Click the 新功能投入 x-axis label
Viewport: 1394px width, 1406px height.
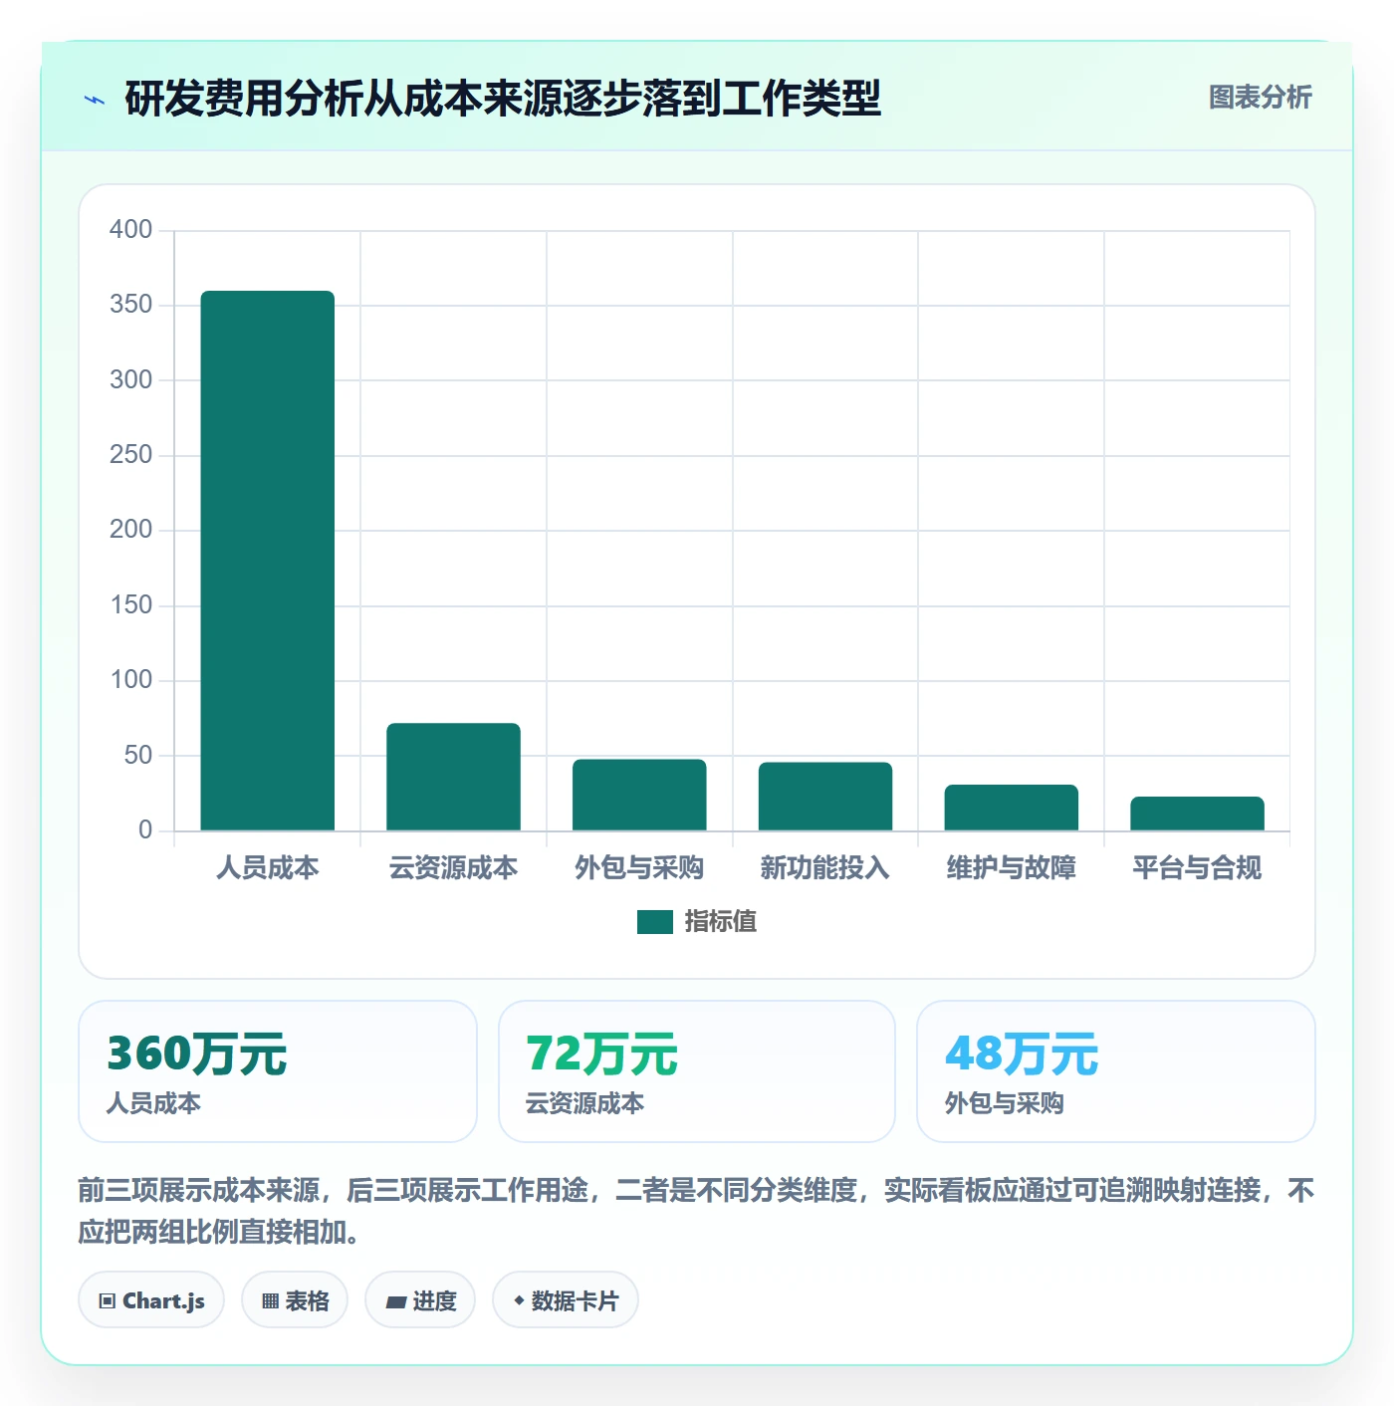tap(825, 868)
